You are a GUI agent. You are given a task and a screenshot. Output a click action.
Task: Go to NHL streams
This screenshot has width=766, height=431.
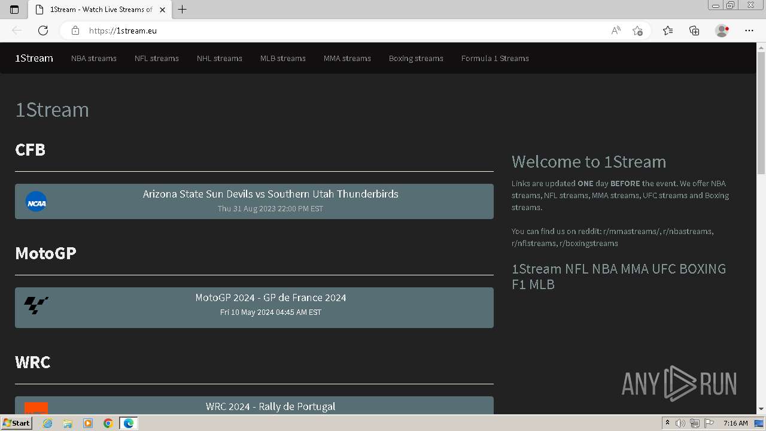click(x=220, y=58)
